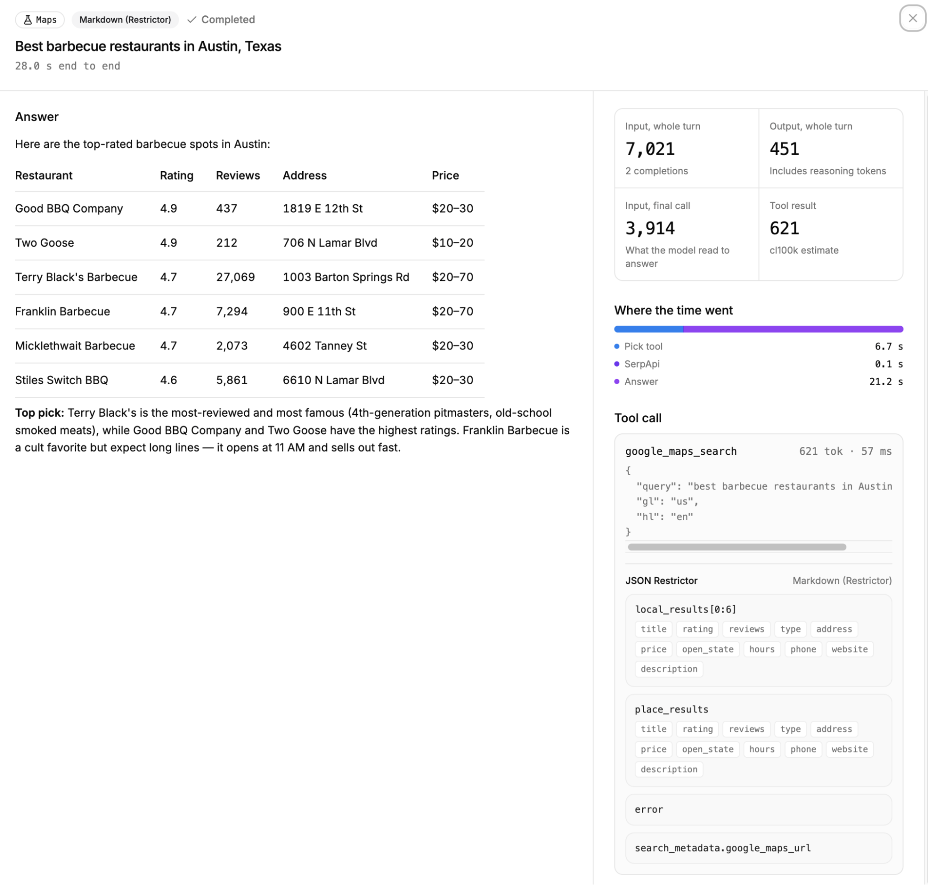The image size is (928, 885).
Task: Click the horizontal scrollbar under tool call JSON
Action: (x=736, y=547)
